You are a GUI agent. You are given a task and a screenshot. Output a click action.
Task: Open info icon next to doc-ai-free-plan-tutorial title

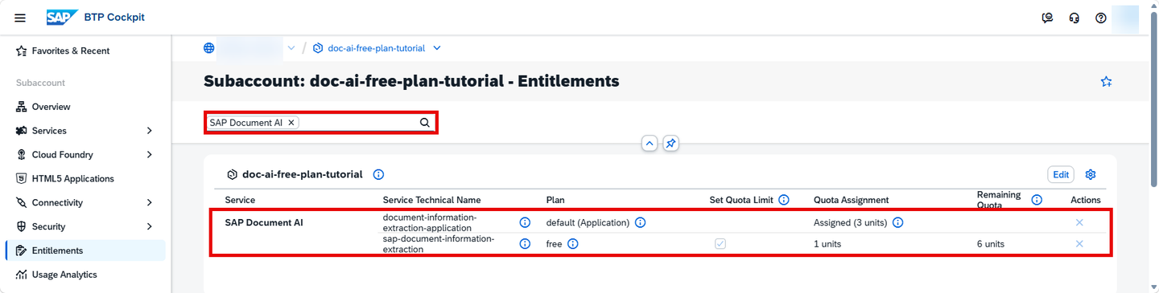378,174
